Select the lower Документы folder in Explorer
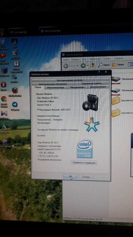This screenshot has width=133, height=237. (x=116, y=113)
